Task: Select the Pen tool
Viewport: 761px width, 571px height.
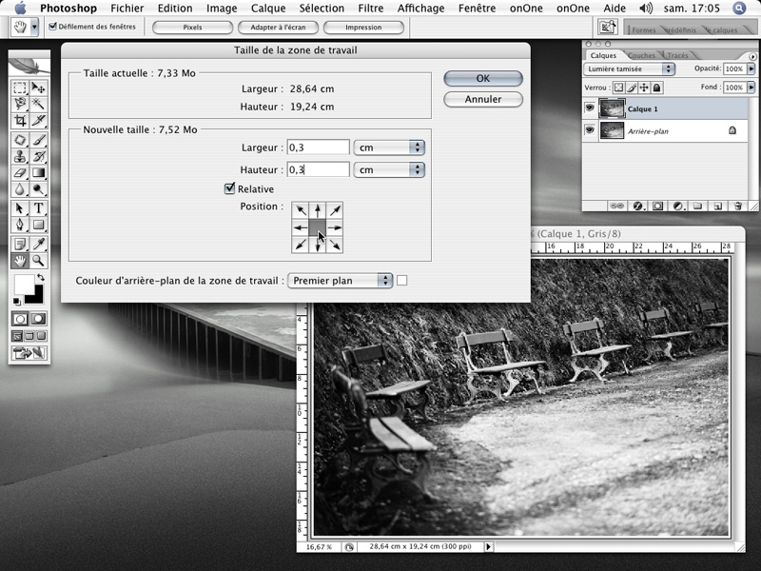Action: (x=20, y=225)
